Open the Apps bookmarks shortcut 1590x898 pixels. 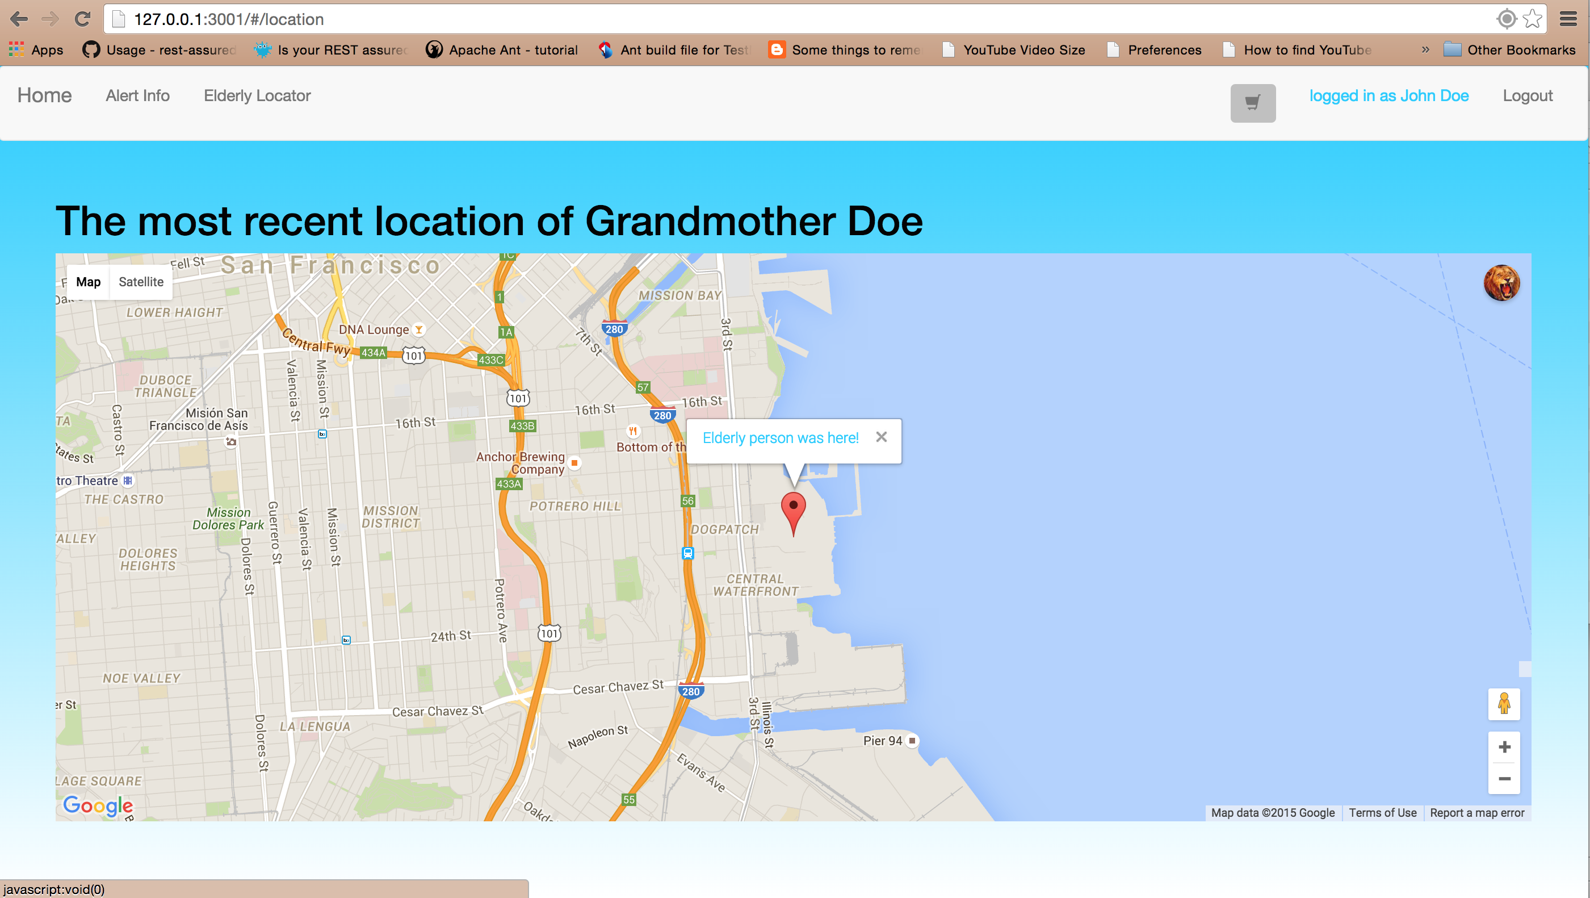coord(36,49)
